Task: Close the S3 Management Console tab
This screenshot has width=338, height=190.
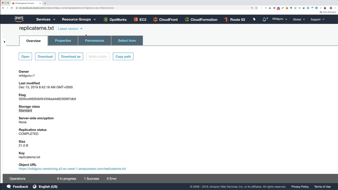Action: 40,3
